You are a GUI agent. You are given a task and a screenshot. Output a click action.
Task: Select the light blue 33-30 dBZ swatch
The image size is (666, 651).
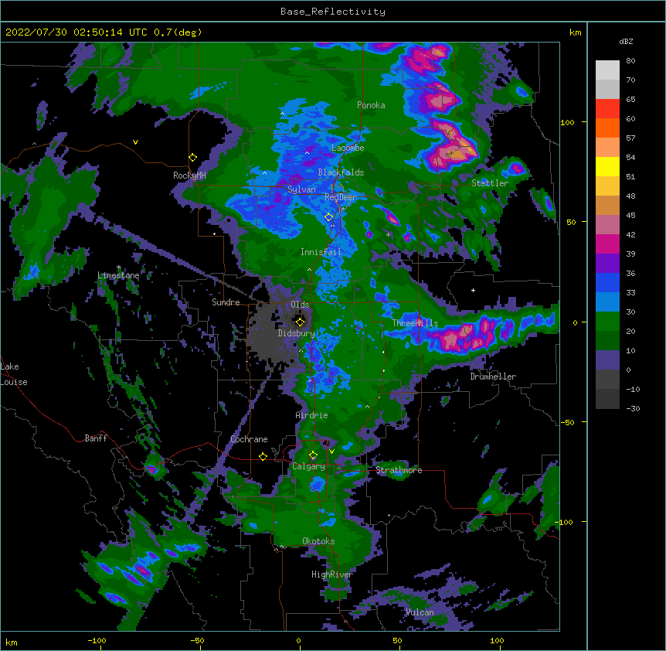(607, 302)
